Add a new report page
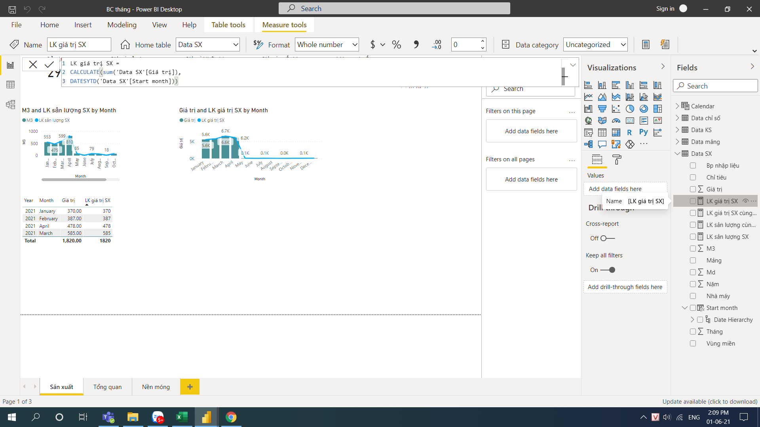The image size is (760, 427). (x=190, y=387)
